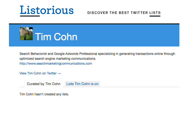
Task: Open Tim Cohn's profile avatar photo
Action: [x=26, y=33]
